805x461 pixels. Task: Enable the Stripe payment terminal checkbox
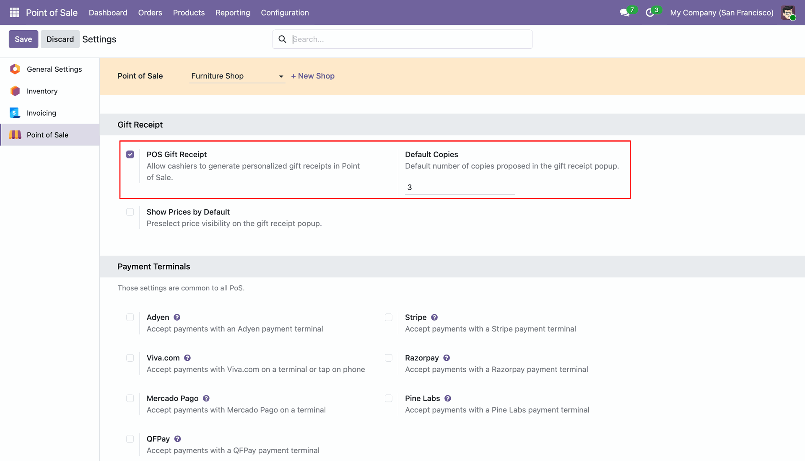[389, 317]
